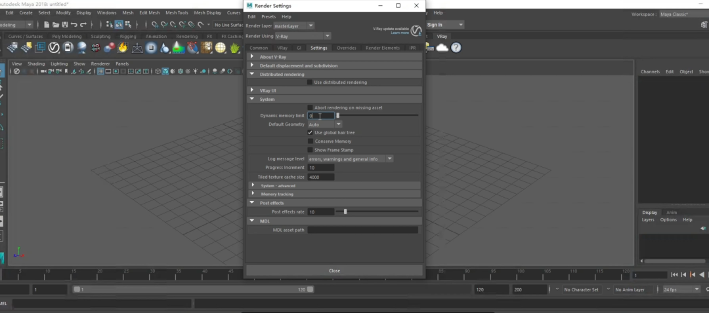Screen dimensions: 709x313
Task: Open the Log message level dropdown
Action: pyautogui.click(x=351, y=158)
